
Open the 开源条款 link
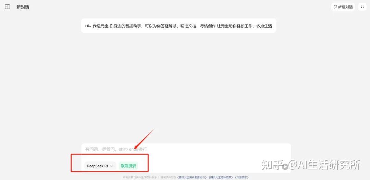point(242,177)
